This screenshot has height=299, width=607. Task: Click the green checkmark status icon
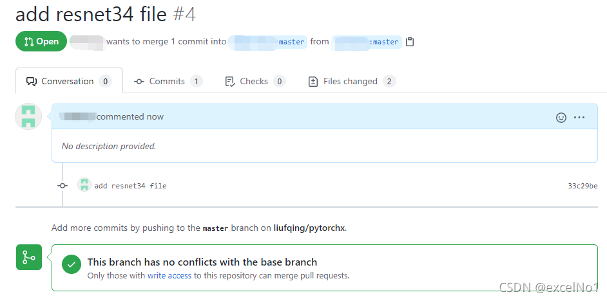[71, 262]
